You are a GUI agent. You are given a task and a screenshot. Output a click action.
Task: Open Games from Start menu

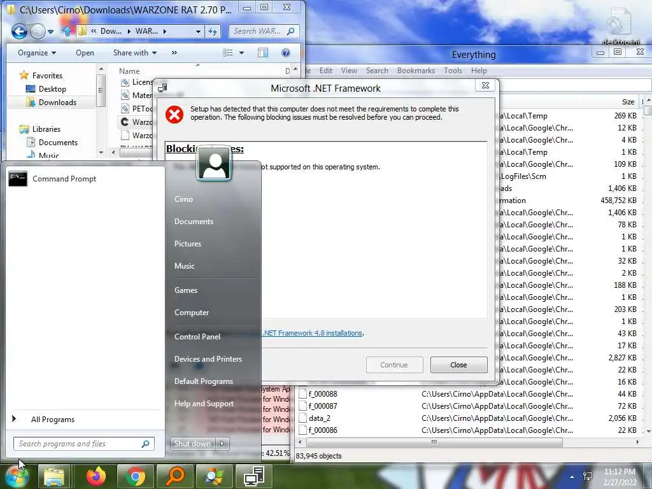click(x=185, y=290)
